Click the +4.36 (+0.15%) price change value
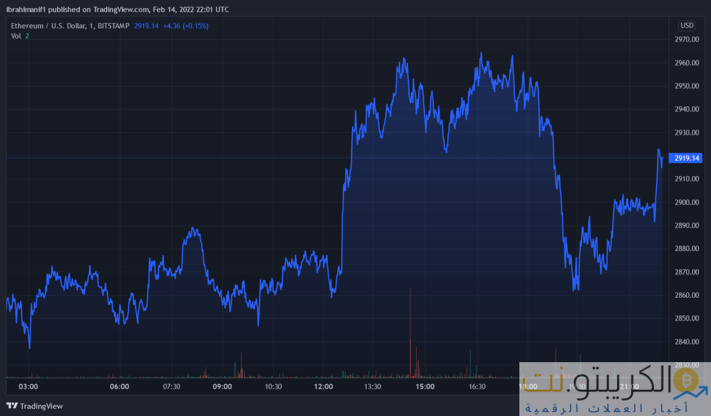 pos(186,26)
